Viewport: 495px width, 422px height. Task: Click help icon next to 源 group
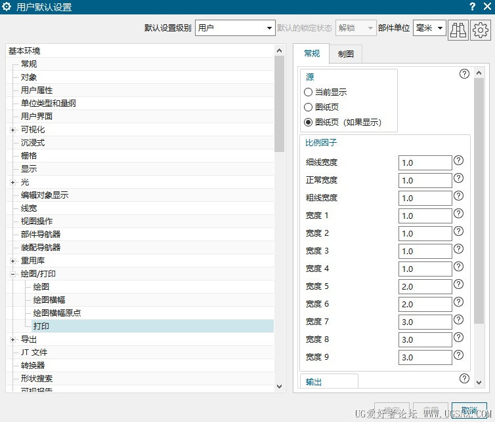[465, 74]
